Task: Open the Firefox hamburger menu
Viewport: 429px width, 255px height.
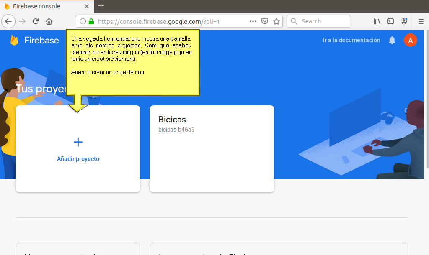Action: coord(421,21)
